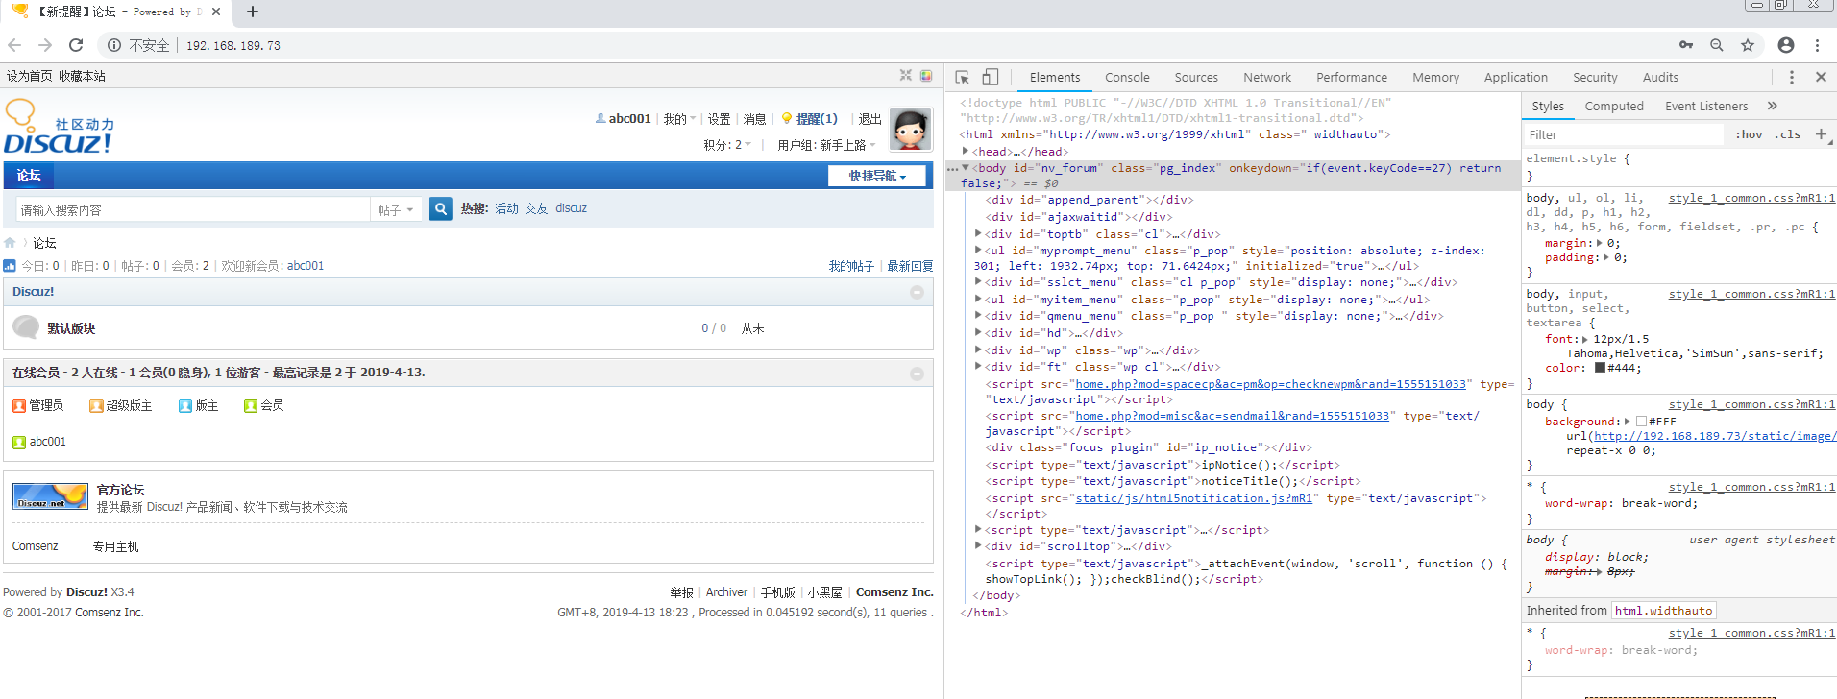Click the browser back arrow
The height and width of the screenshot is (699, 1837).
(x=14, y=45)
